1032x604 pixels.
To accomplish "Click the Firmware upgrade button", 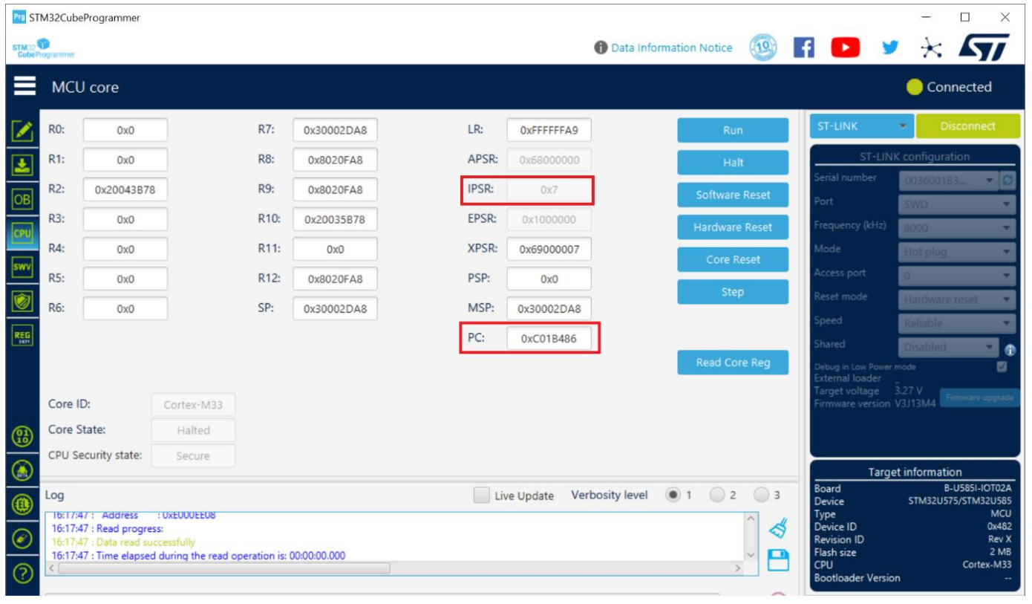I will click(979, 397).
